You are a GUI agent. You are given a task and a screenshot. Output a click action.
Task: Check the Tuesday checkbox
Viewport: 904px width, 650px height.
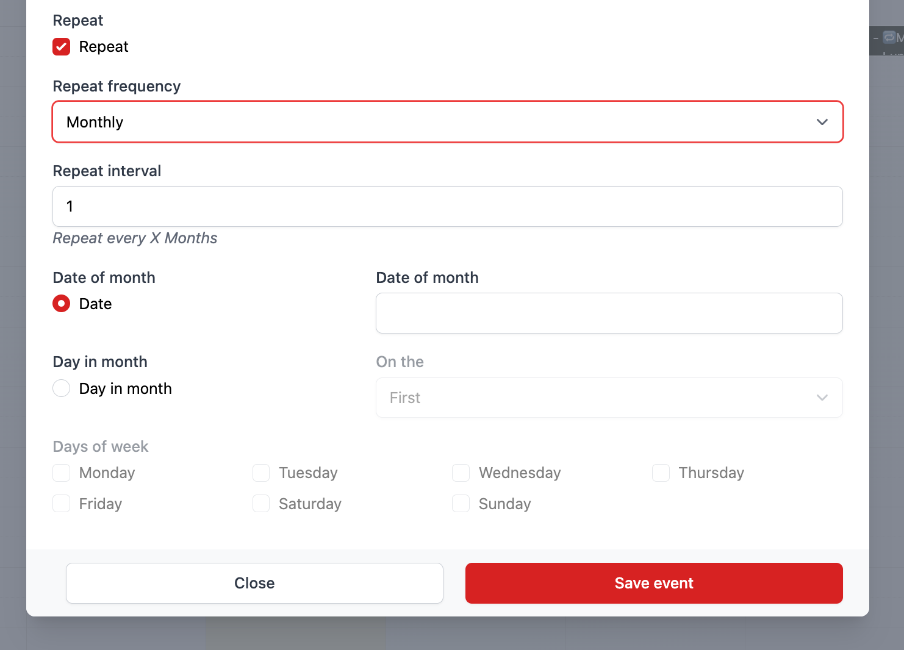point(261,473)
